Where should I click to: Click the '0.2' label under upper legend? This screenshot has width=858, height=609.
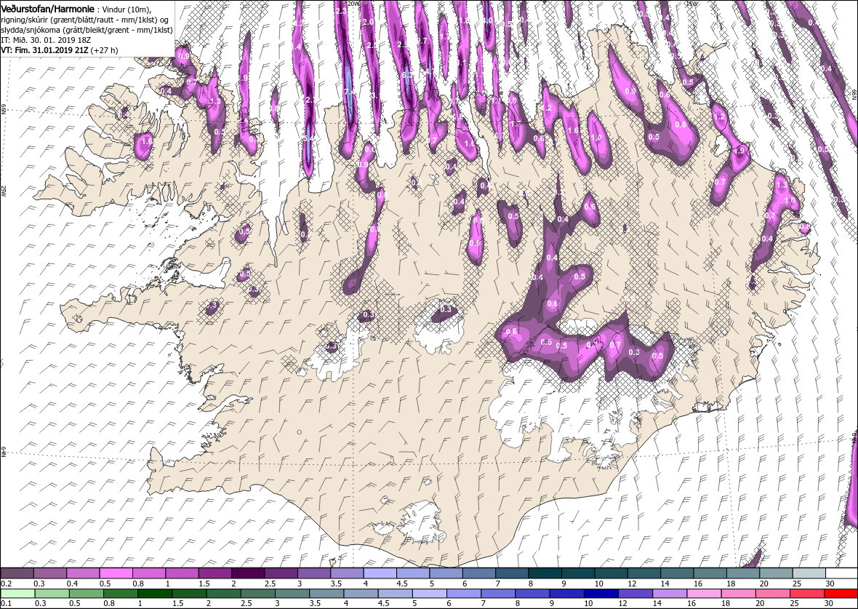(6, 584)
